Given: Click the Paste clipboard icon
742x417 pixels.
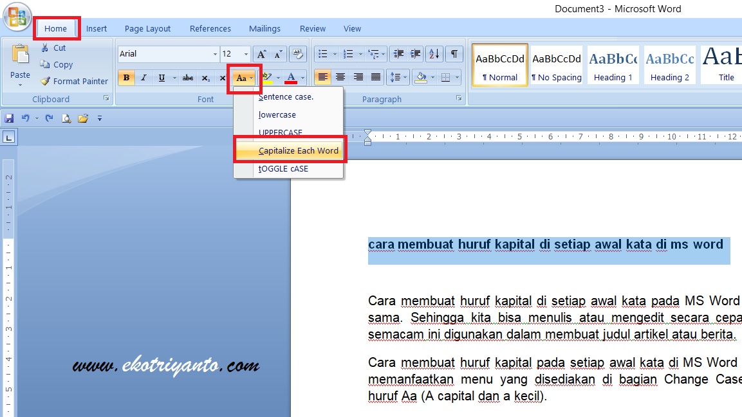Looking at the screenshot, I should (x=21, y=55).
